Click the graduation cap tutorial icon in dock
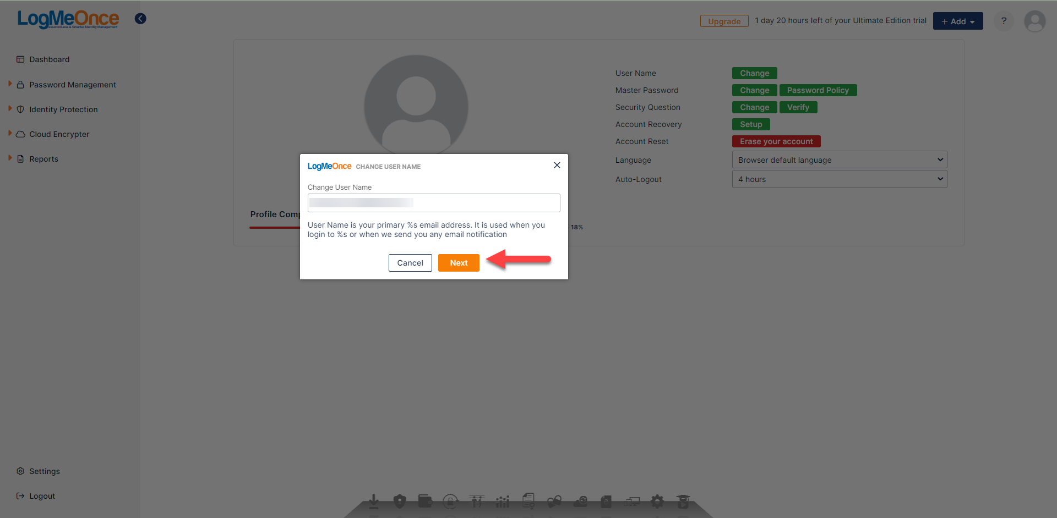1057x518 pixels. click(683, 501)
